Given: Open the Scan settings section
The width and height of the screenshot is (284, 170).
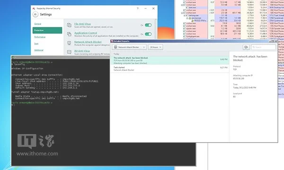Looking at the screenshot, I should 36,43.
